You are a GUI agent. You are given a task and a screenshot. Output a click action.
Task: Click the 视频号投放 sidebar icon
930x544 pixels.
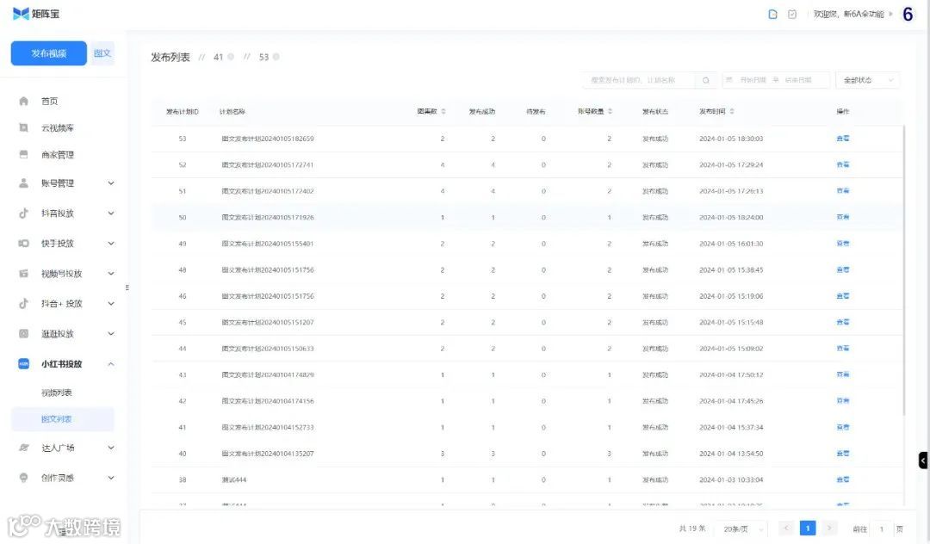(24, 274)
